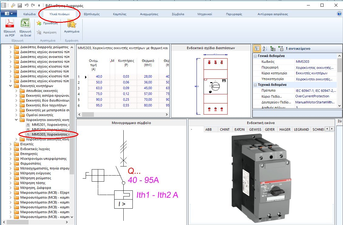Click the wrench settings icon in quick access toolbar
The image size is (343, 225).
[x=13, y=5]
